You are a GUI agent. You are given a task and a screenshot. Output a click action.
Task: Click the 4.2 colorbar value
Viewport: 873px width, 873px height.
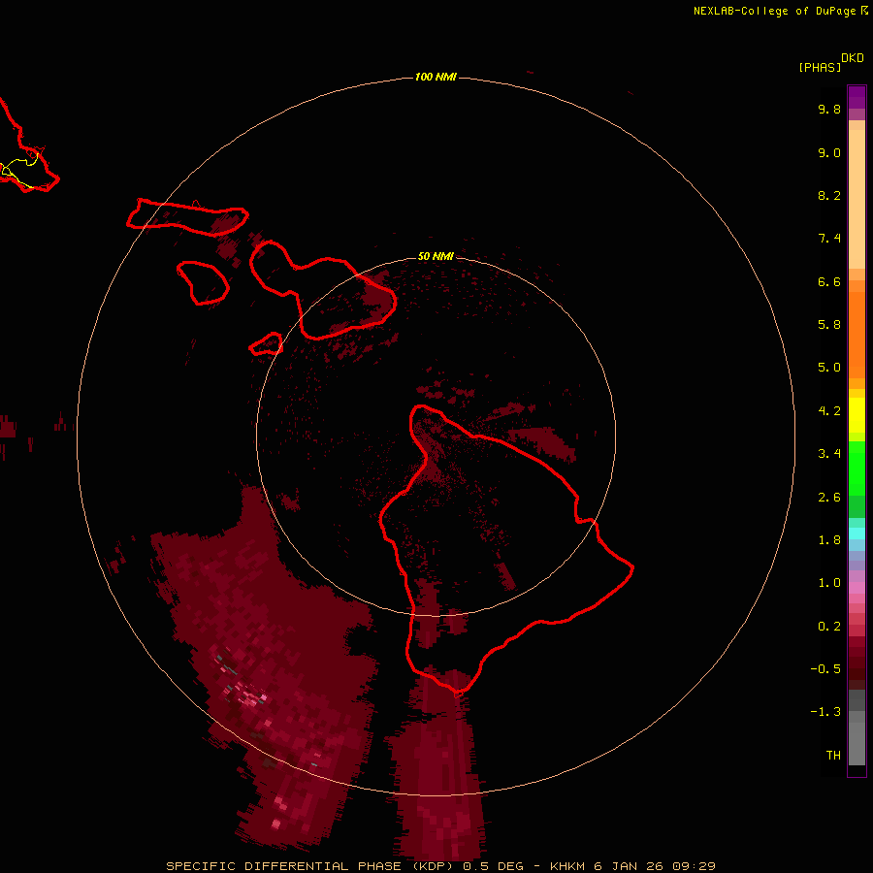coord(829,411)
